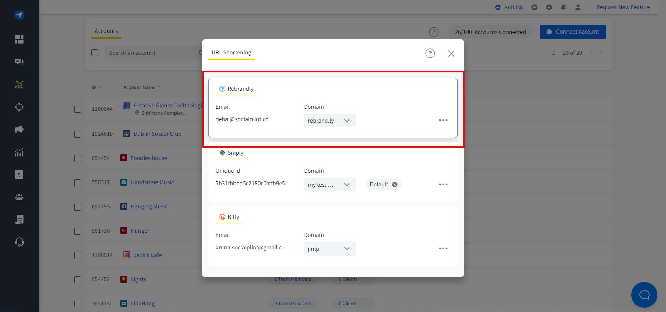666x312 pixels.
Task: Open the Bitly j.mp domain dropdown
Action: coord(330,249)
